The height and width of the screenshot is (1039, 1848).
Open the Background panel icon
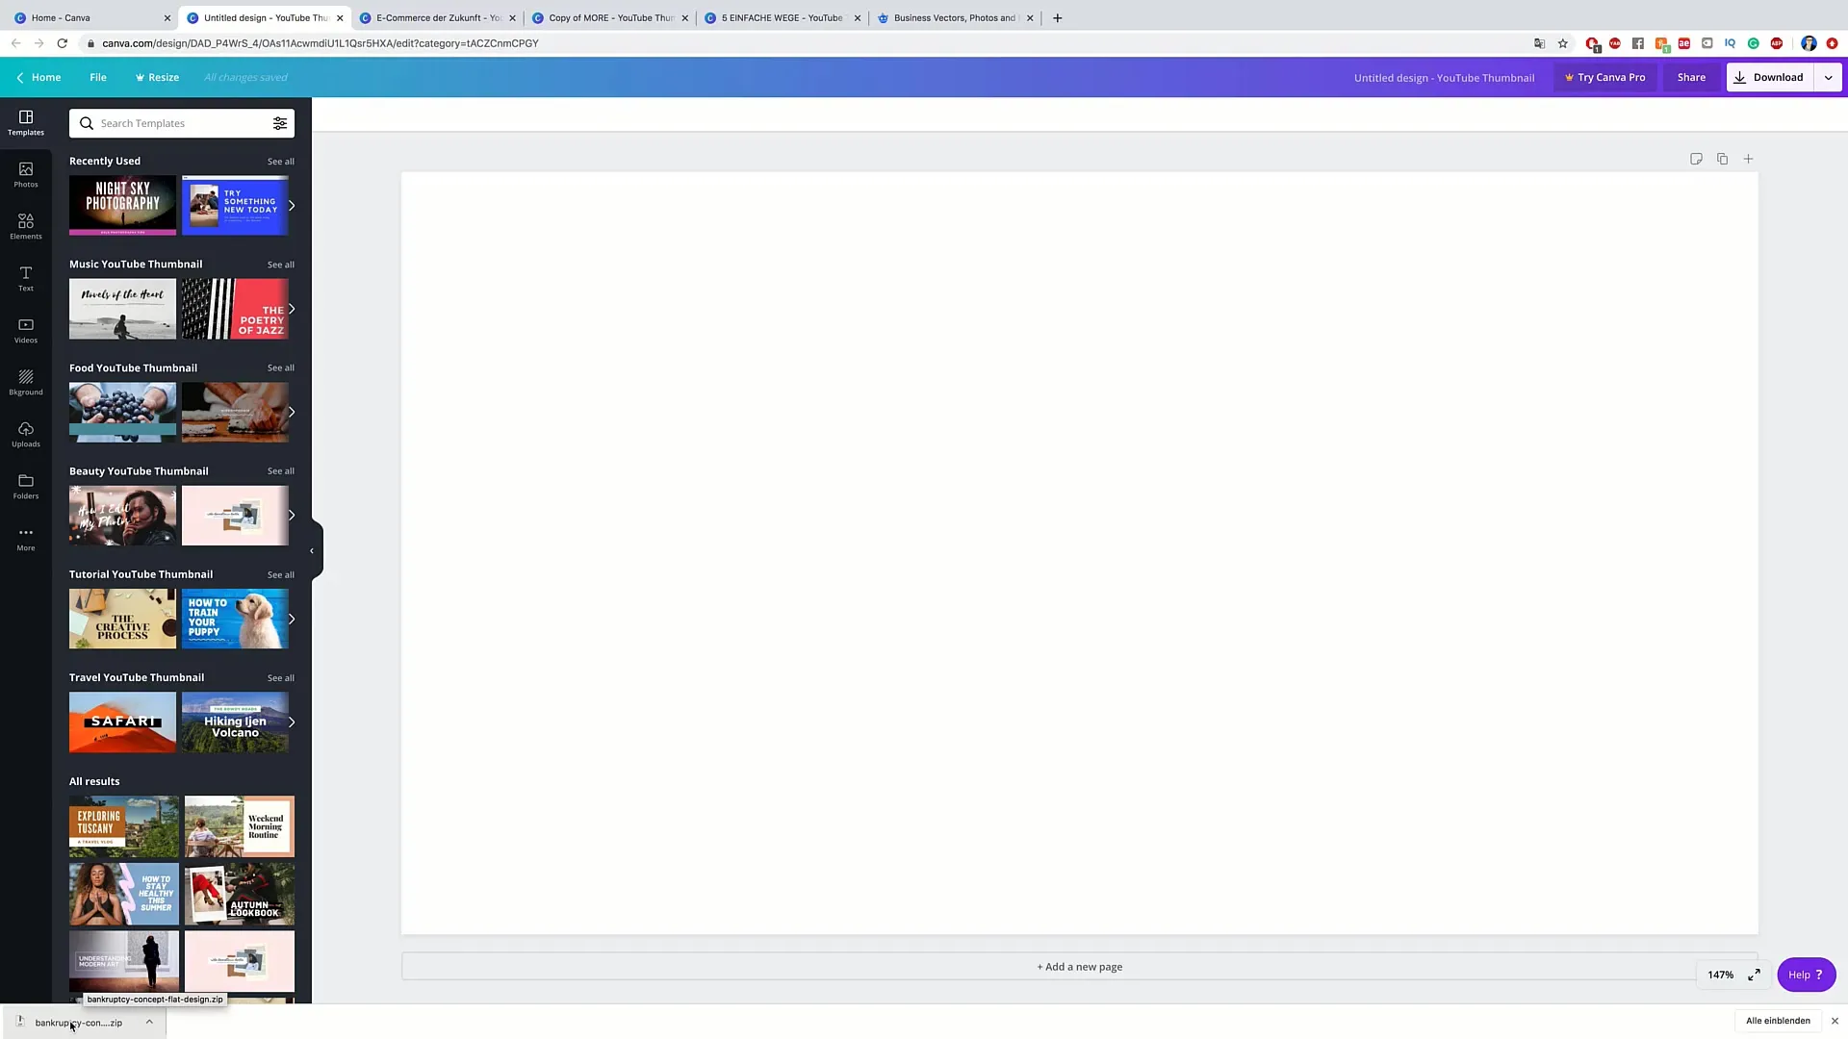click(24, 379)
